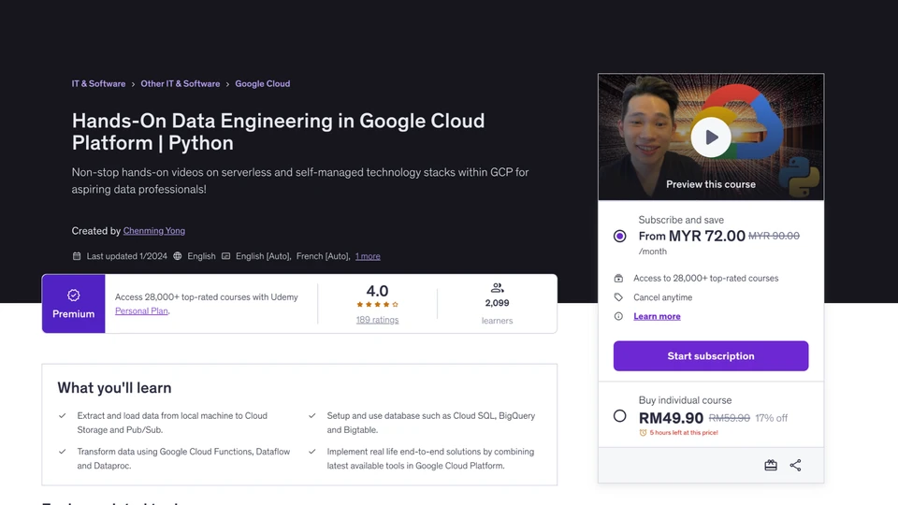Viewport: 898px width, 505px height.
Task: View the 189 ratings link
Action: 377,320
